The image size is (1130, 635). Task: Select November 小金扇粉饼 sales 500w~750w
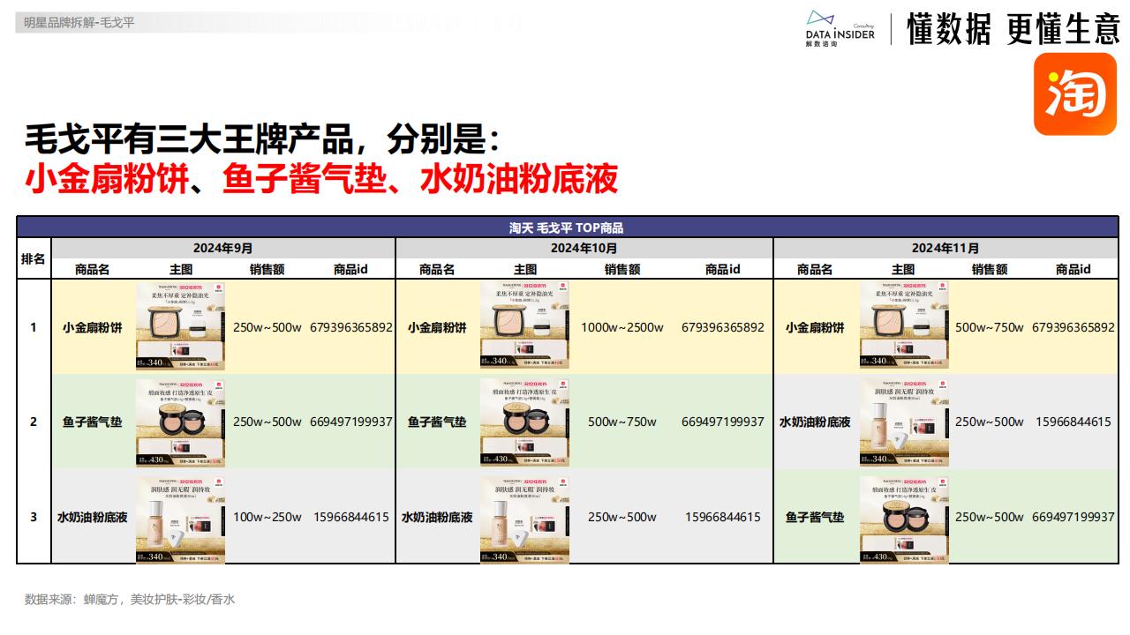(x=990, y=327)
